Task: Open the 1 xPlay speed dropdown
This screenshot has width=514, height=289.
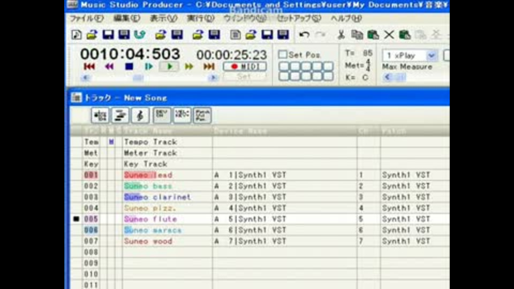Action: click(432, 55)
